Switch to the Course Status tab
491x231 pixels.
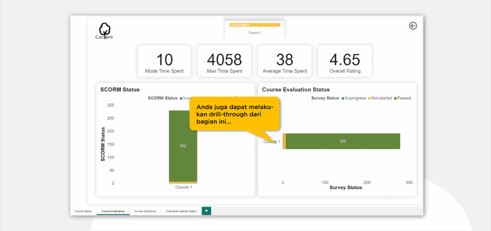tap(83, 211)
